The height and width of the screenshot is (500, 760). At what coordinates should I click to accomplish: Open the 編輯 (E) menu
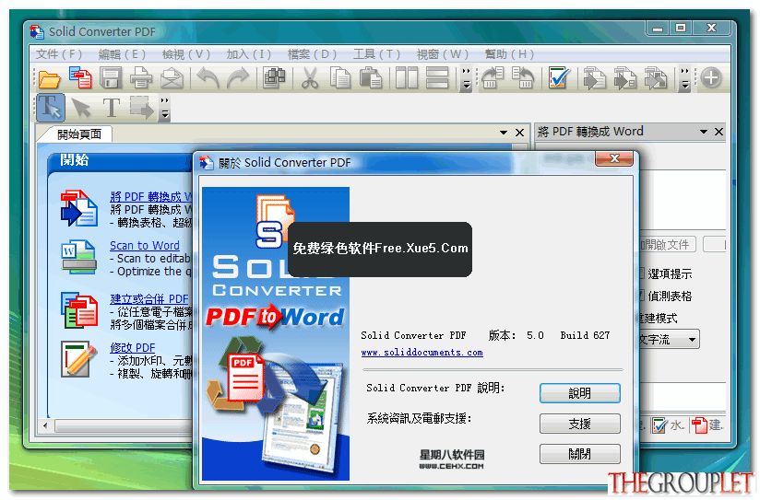(x=122, y=54)
